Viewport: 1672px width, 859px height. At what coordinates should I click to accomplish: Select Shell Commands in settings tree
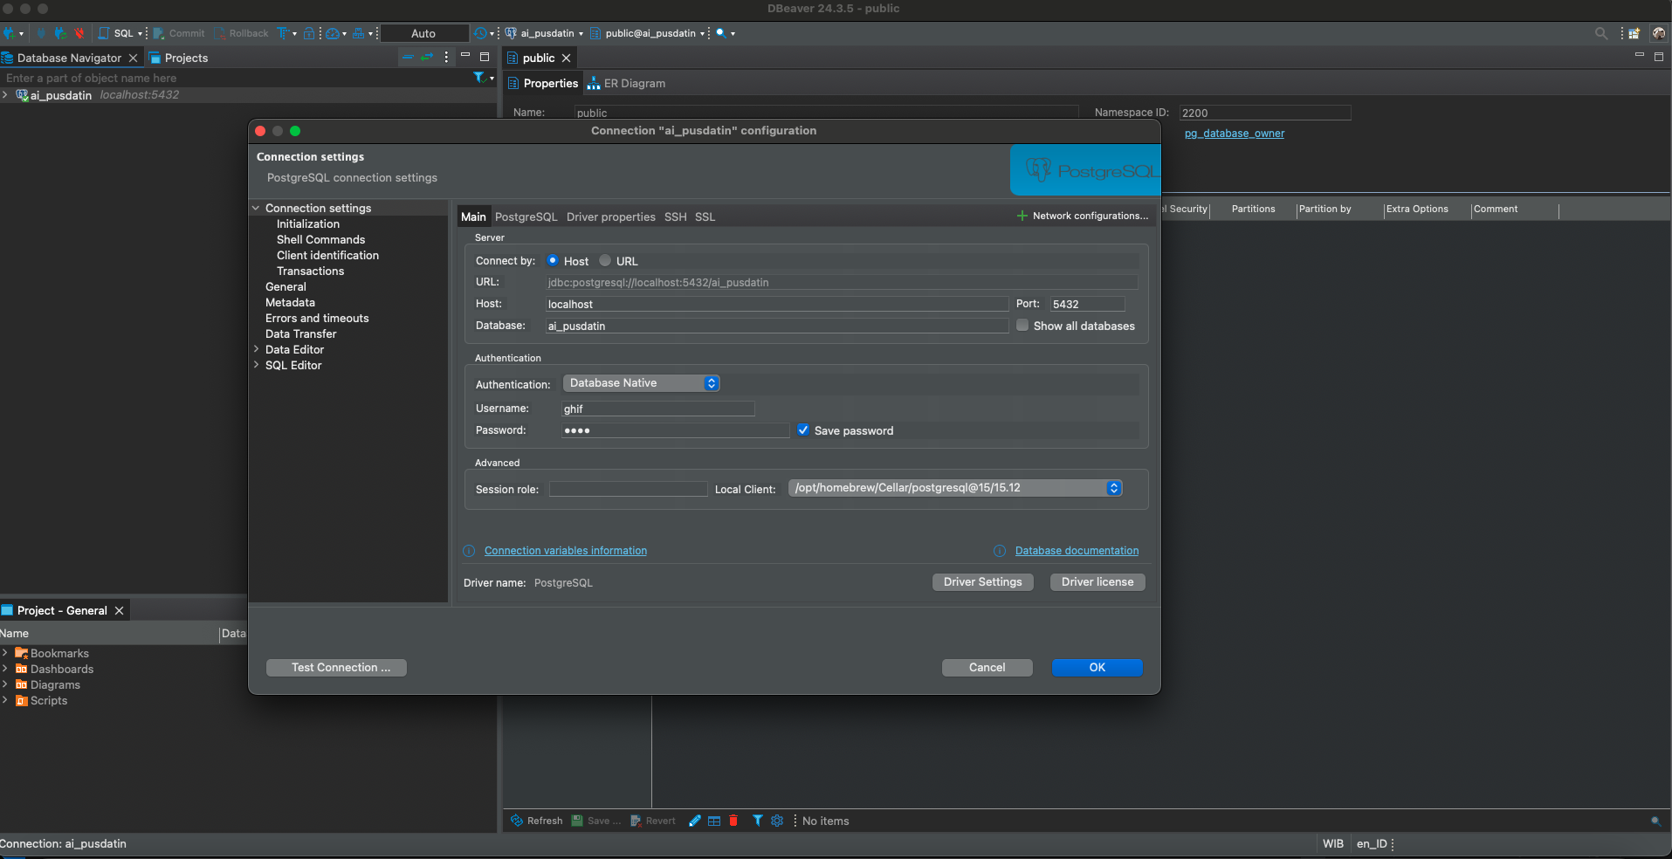pyautogui.click(x=321, y=239)
